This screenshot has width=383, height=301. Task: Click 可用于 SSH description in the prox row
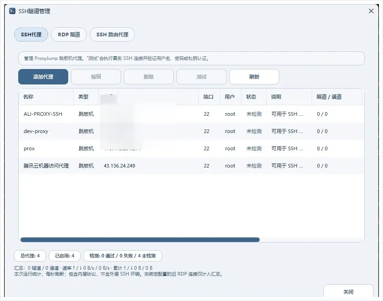pos(287,148)
